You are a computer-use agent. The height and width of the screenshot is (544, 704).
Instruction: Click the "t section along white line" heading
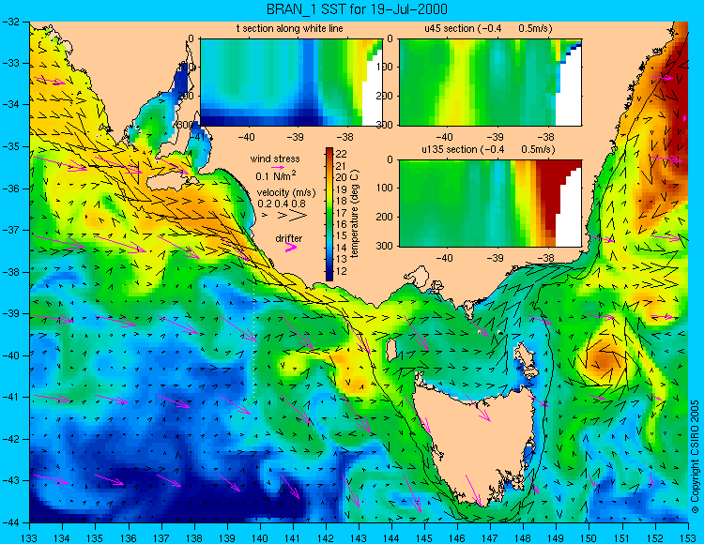click(290, 28)
